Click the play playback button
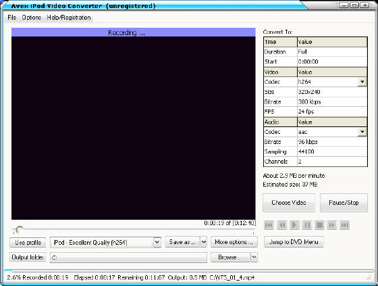The height and width of the screenshot is (286, 378). (294, 225)
